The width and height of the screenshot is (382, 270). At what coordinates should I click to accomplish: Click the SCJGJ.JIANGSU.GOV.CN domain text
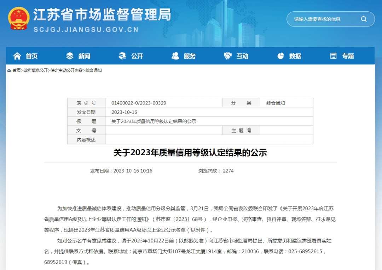coord(86,30)
